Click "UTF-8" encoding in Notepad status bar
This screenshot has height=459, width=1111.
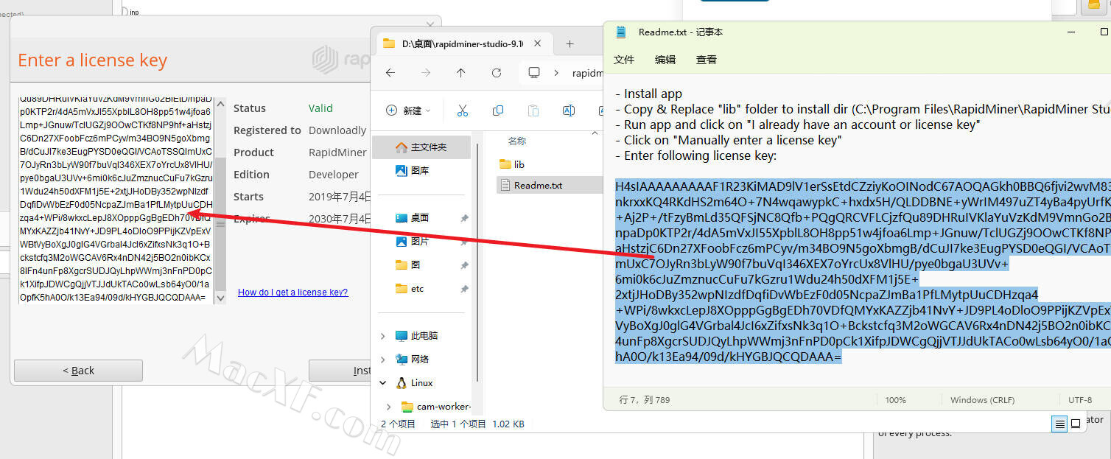[x=1080, y=400]
